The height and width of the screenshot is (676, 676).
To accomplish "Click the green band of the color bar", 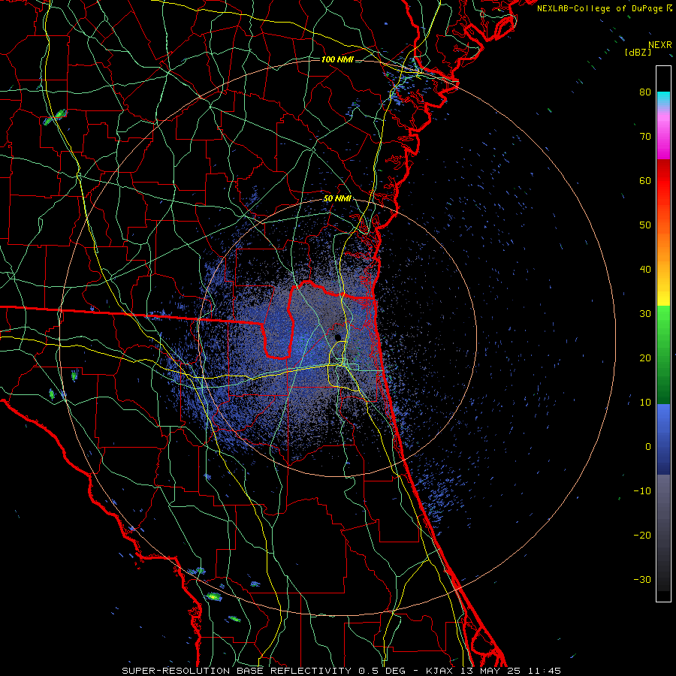I will click(x=663, y=355).
